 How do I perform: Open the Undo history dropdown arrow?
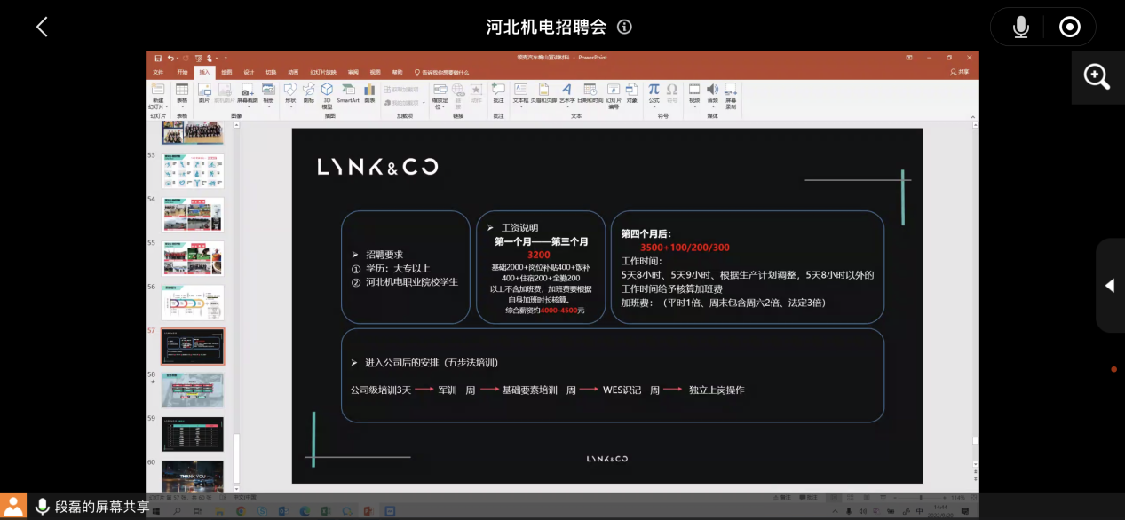[178, 58]
